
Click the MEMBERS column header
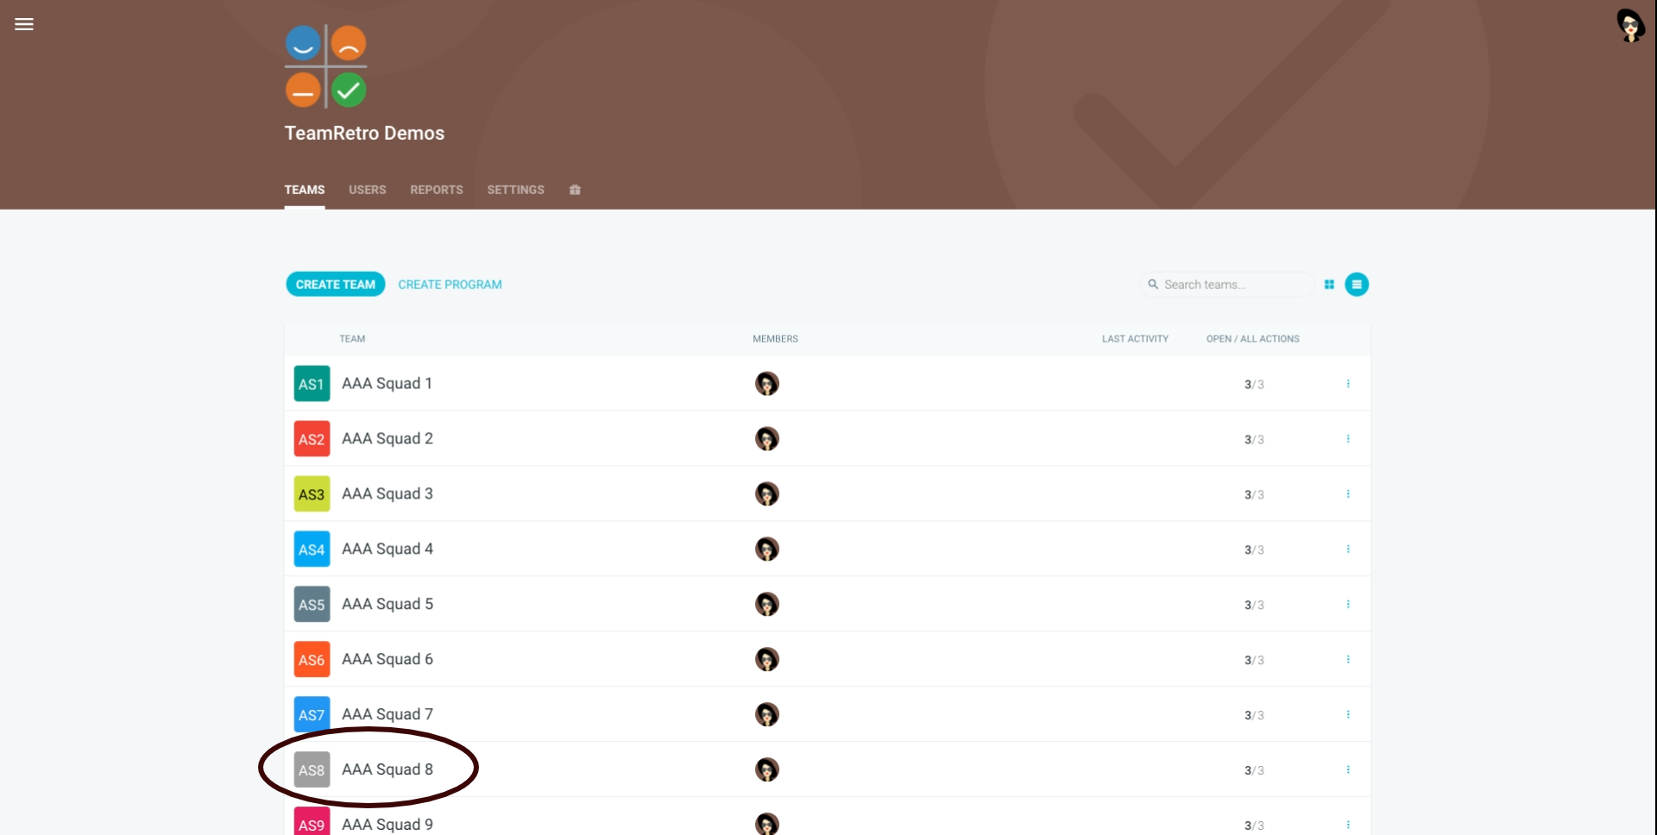point(775,339)
